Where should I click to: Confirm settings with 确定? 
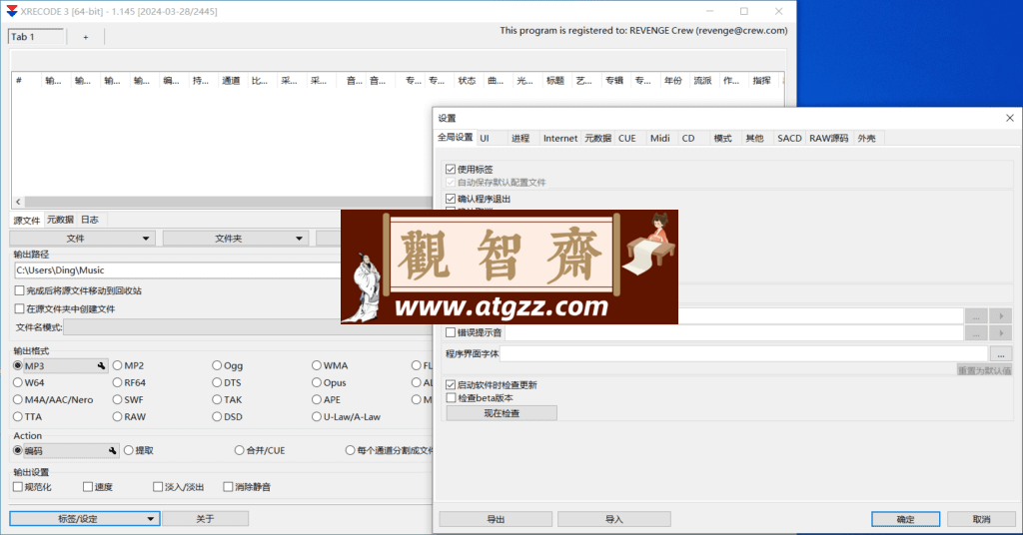[x=905, y=519]
